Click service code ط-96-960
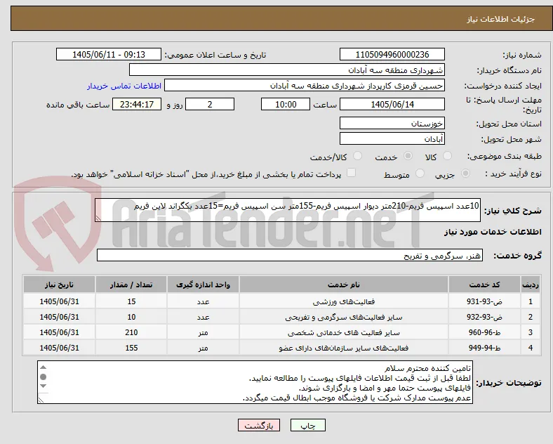Image resolution: width=553 pixels, height=444 pixels. click(x=484, y=332)
